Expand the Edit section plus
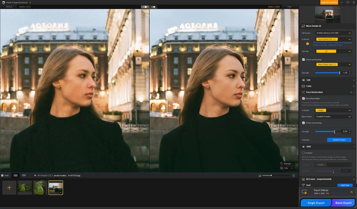Screen dimensions: 357x209 click(x=354, y=80)
